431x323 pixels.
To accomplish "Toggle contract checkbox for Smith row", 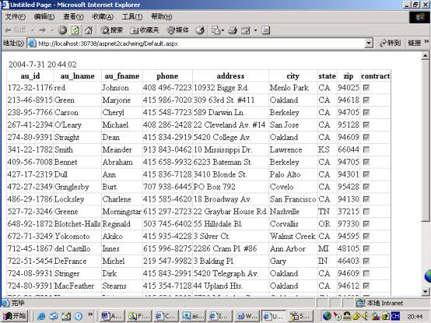I will pos(366,149).
